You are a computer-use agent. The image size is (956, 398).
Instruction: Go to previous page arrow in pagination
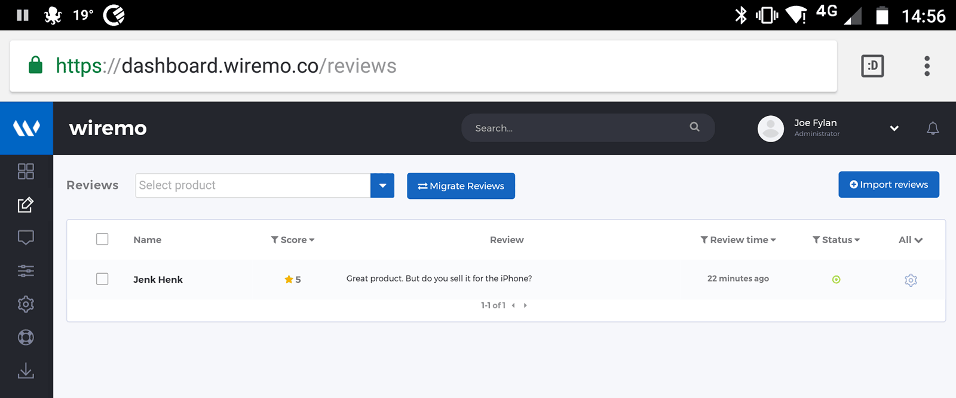click(513, 305)
